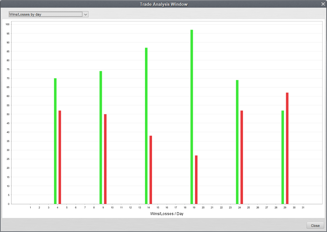Screen dimensions: 327x232
Task: Click the chevron arrow of the chart selector
Action: point(86,14)
